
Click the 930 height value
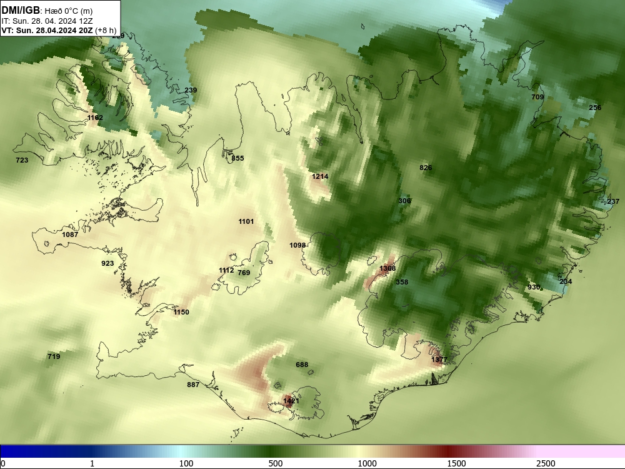point(534,287)
